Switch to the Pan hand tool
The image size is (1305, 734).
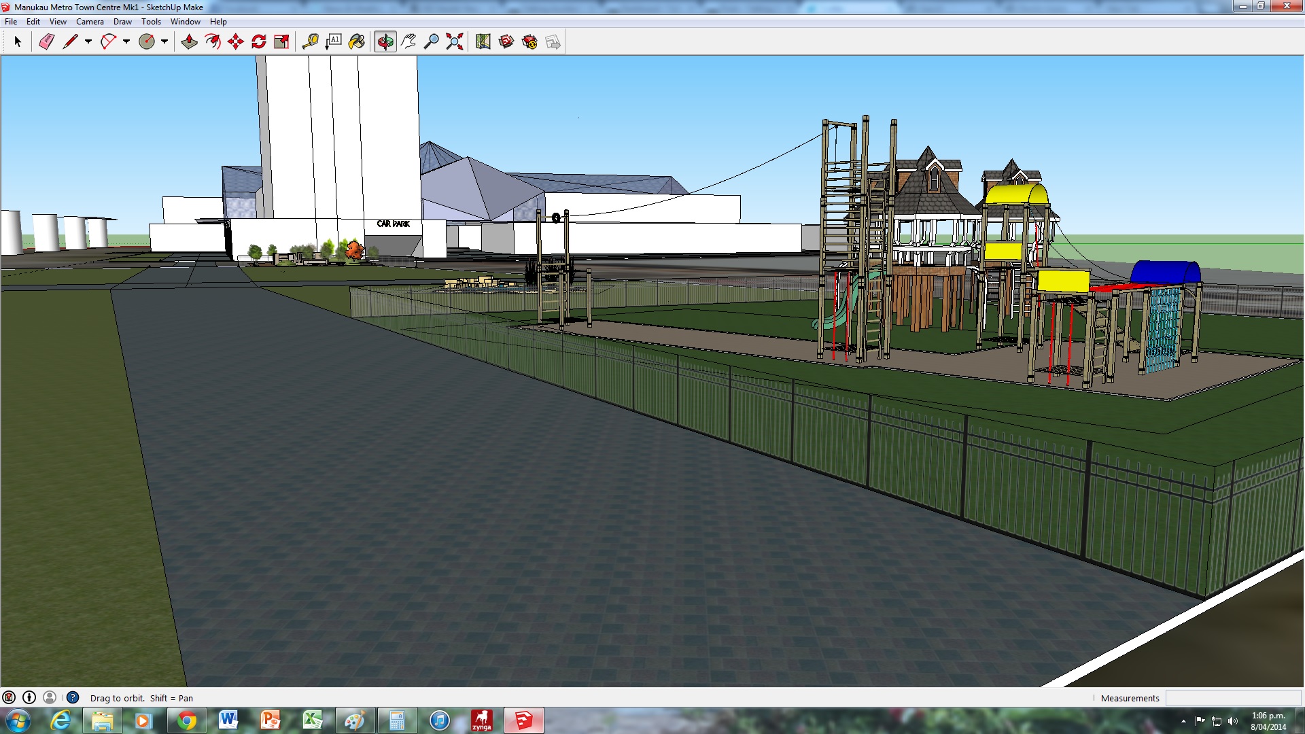pyautogui.click(x=408, y=42)
